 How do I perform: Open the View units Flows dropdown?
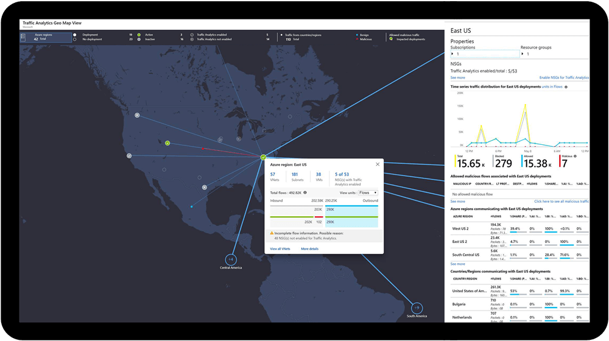pyautogui.click(x=368, y=192)
